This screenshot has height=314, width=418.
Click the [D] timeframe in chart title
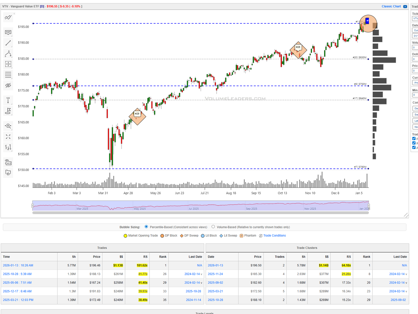coord(42,6)
